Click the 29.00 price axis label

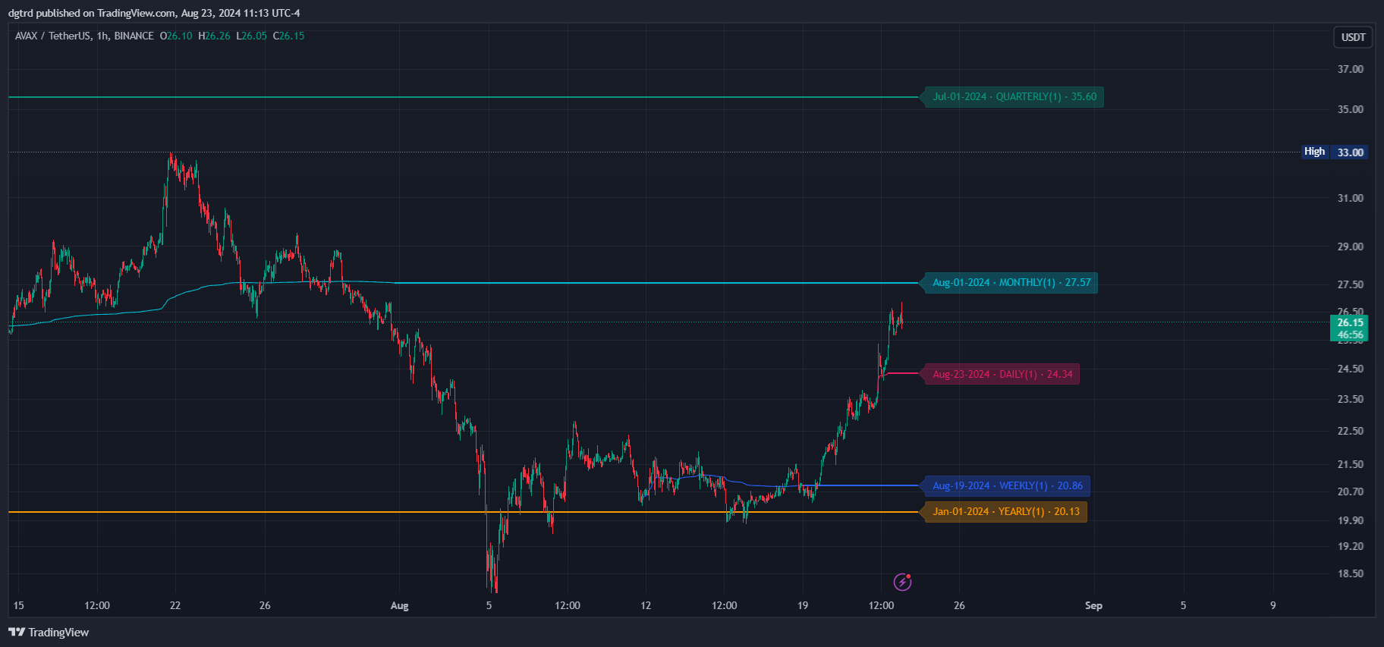coord(1351,247)
